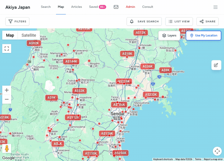Select the Map view type
The height and width of the screenshot is (161, 224).
(10, 35)
